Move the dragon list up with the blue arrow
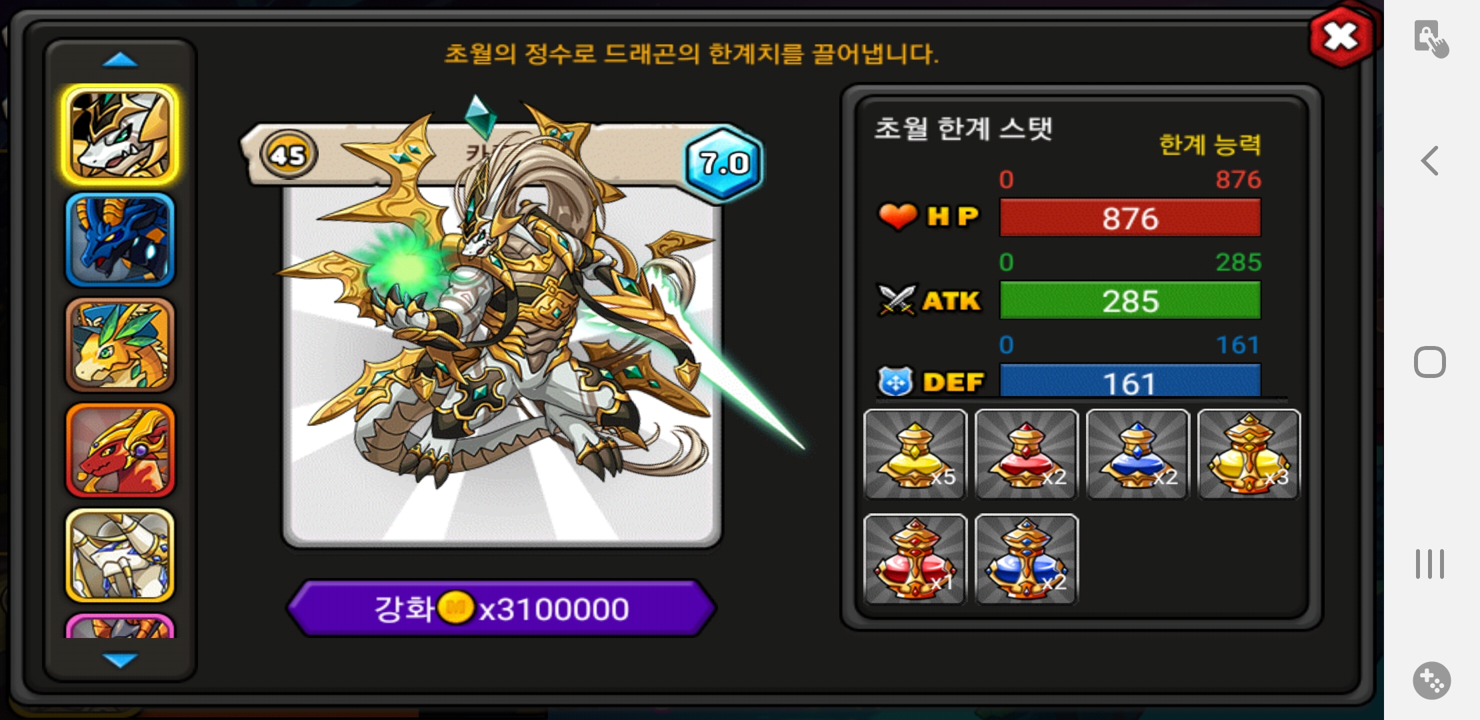1480x720 pixels. click(120, 61)
